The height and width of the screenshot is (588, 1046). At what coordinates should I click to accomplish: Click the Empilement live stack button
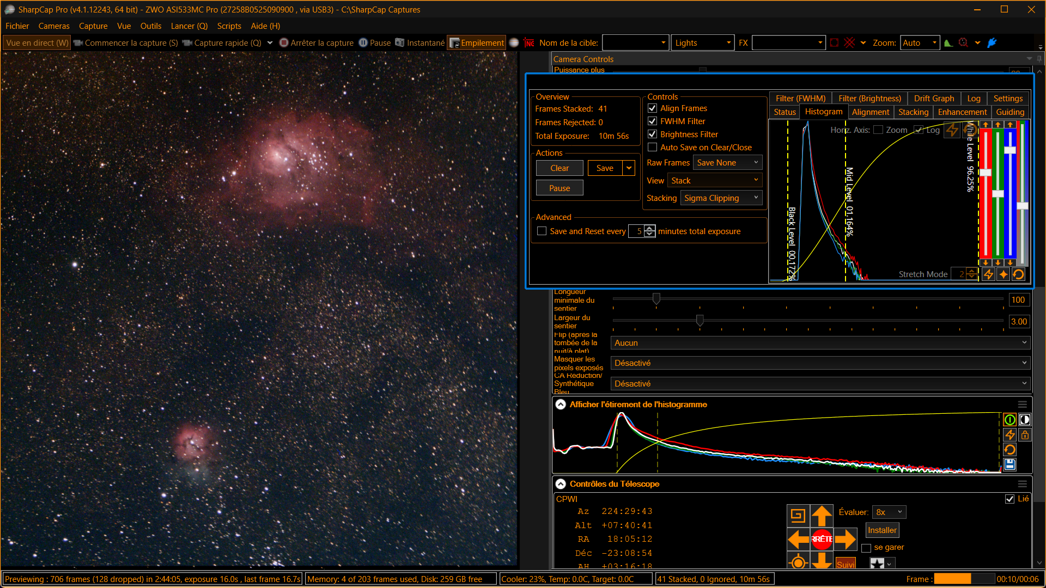coord(477,42)
